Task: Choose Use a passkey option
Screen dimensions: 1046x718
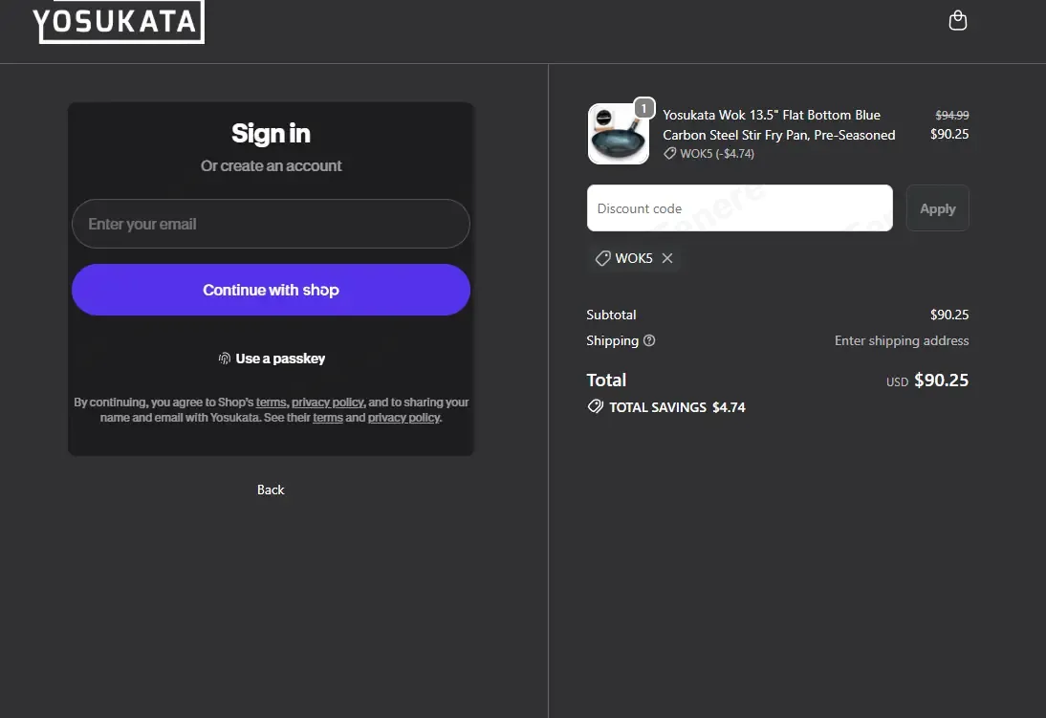Action: tap(272, 359)
